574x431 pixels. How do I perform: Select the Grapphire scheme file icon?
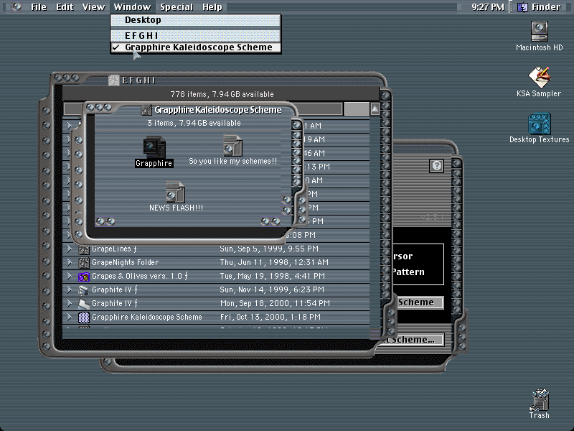154,147
